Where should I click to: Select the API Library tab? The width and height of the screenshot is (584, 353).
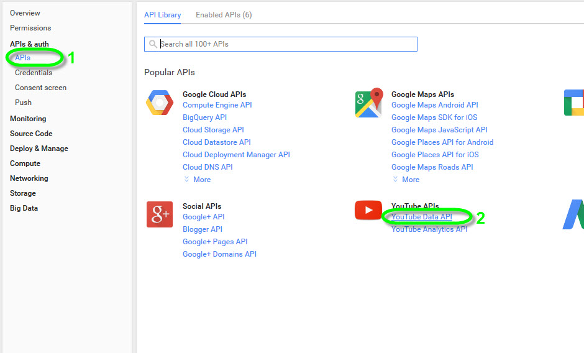163,15
